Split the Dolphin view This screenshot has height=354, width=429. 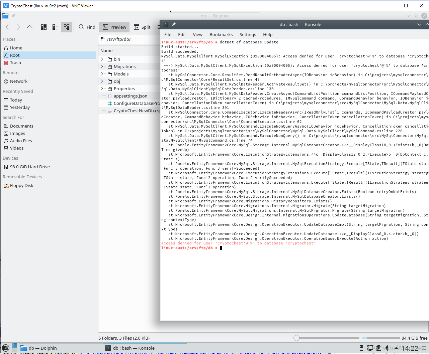click(142, 27)
